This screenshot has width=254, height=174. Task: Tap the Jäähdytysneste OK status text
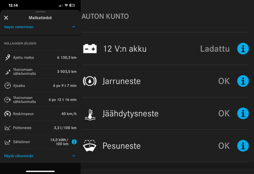click(x=224, y=113)
